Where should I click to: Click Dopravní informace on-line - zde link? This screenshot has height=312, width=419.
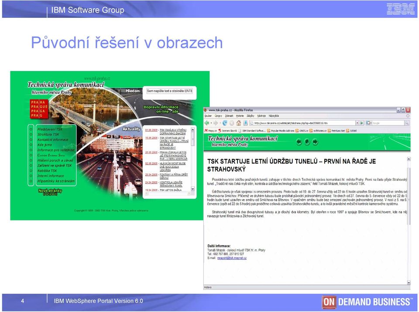click(161, 109)
